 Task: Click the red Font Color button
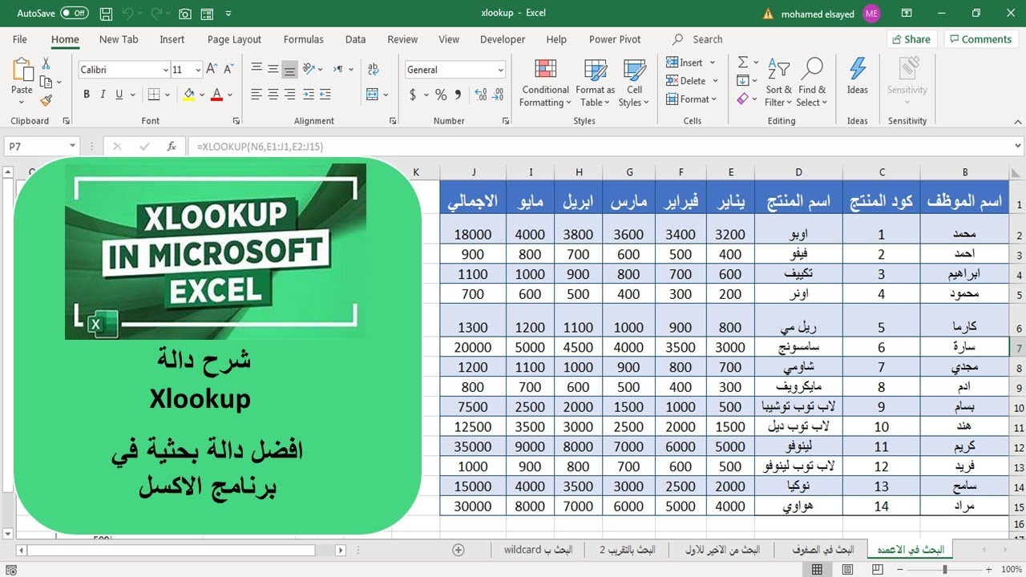click(x=216, y=95)
